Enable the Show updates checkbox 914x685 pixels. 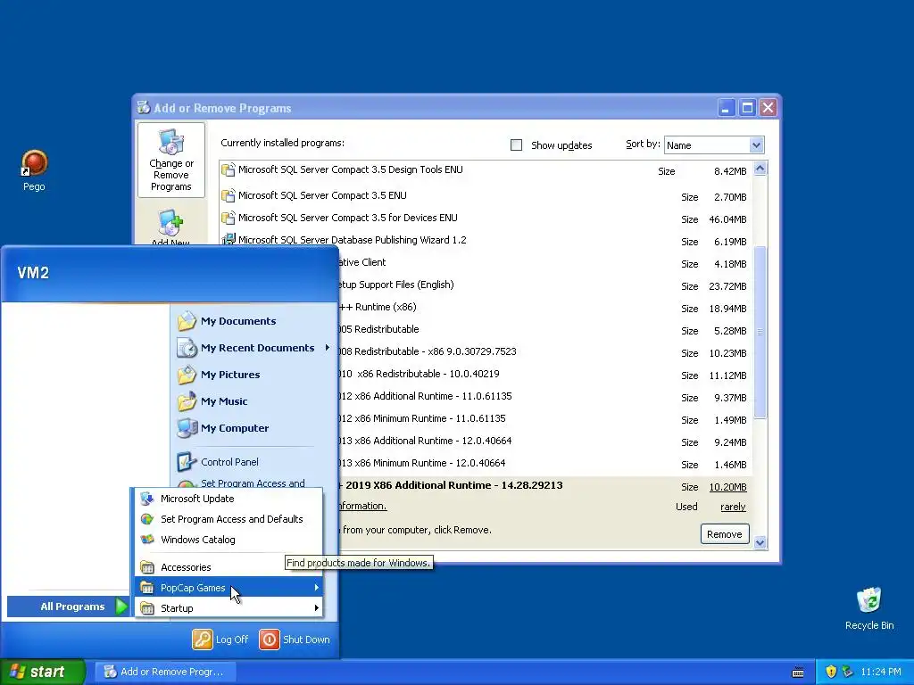[517, 145]
